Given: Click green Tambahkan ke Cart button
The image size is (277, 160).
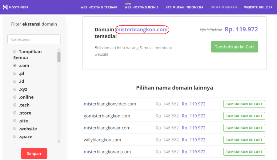Looking at the screenshot, I should pos(235,47).
